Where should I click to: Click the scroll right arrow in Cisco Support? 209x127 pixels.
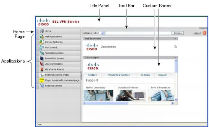173,103
